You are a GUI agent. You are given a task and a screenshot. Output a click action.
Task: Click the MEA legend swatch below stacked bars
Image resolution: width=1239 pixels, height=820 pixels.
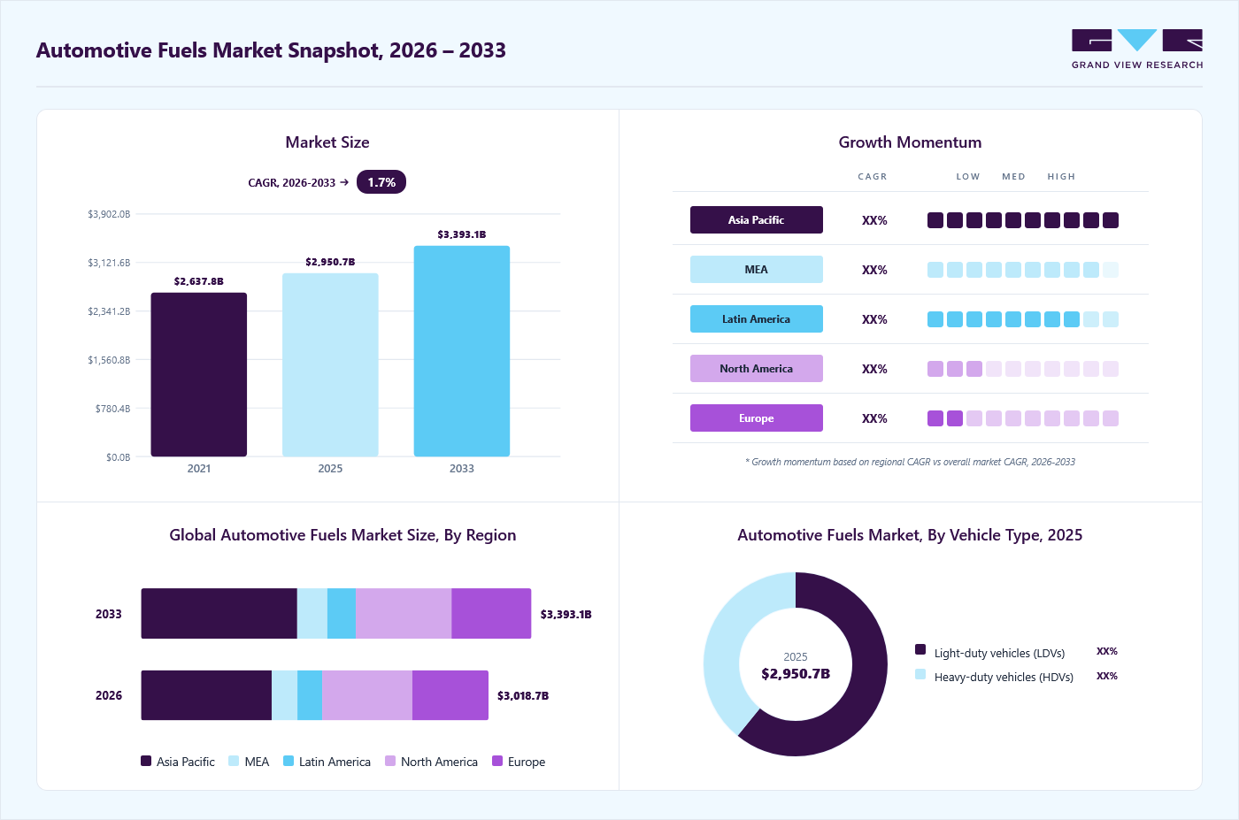click(234, 761)
